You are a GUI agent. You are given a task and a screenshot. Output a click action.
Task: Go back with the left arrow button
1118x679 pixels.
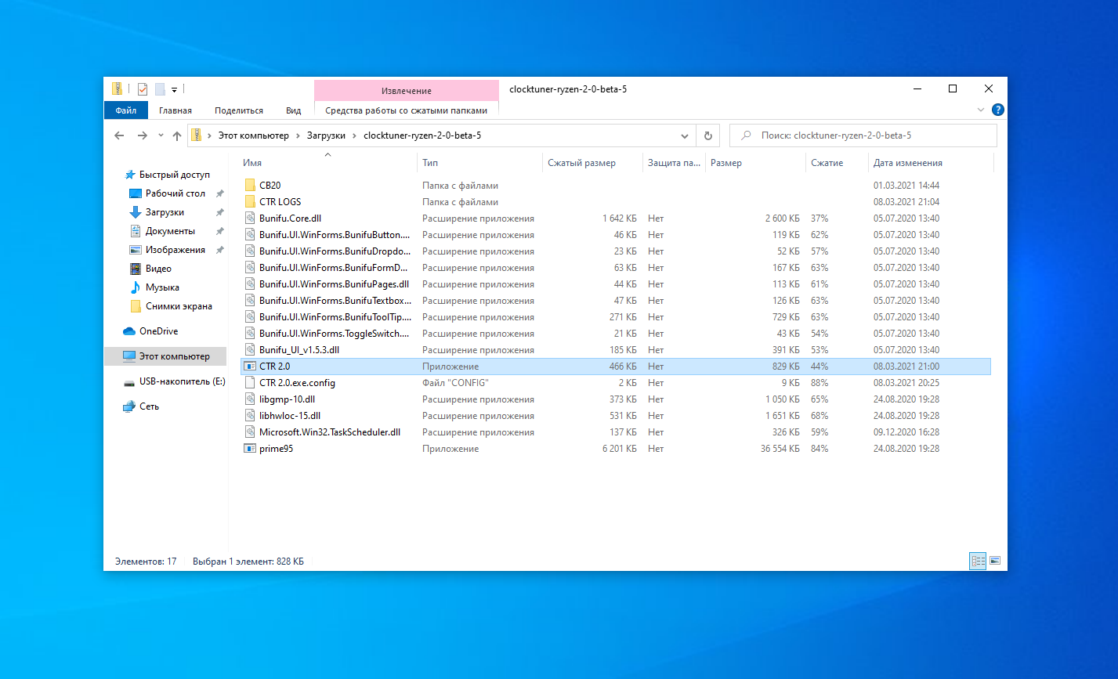(x=119, y=135)
